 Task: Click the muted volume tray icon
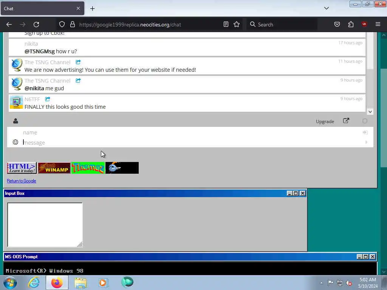pyautogui.click(x=349, y=283)
